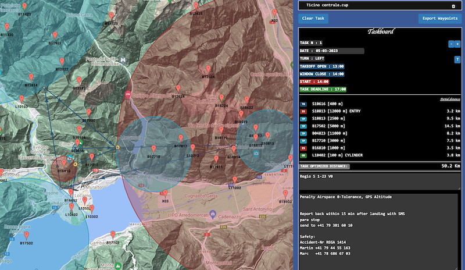The width and height of the screenshot is (465, 270).
Task: Click the TP badge beside B17502 [5000 m]
Action: (303, 126)
